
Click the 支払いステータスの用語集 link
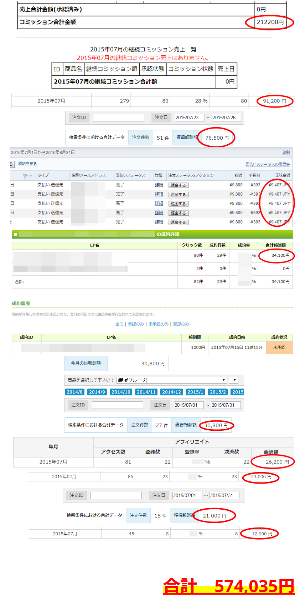click(267, 164)
